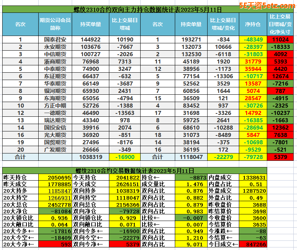
Task: Click the 永安期货 cell
Action: pyautogui.click(x=55, y=47)
